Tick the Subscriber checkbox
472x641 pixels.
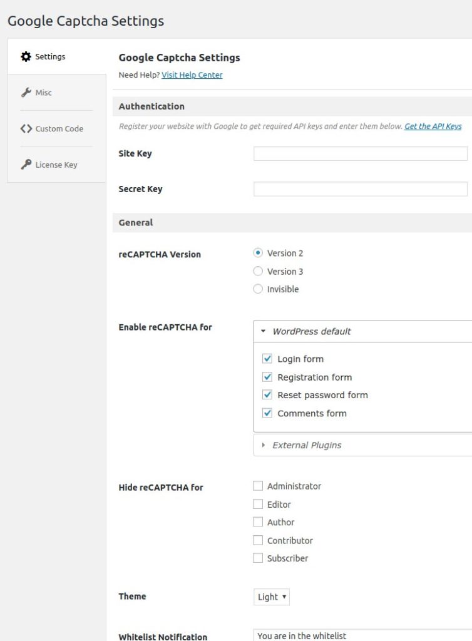(258, 558)
